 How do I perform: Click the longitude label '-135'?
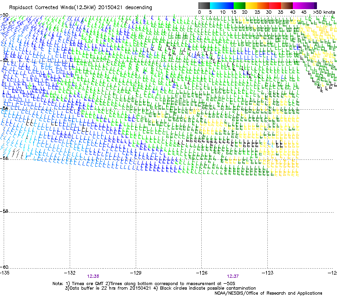[5, 273]
